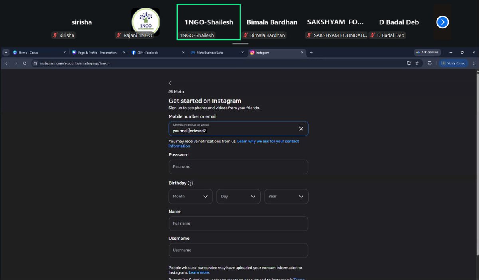Select the Bimala Bardhan participant name

[272, 22]
